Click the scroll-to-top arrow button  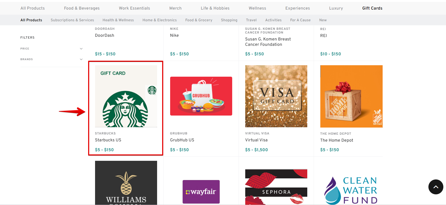coord(436,187)
